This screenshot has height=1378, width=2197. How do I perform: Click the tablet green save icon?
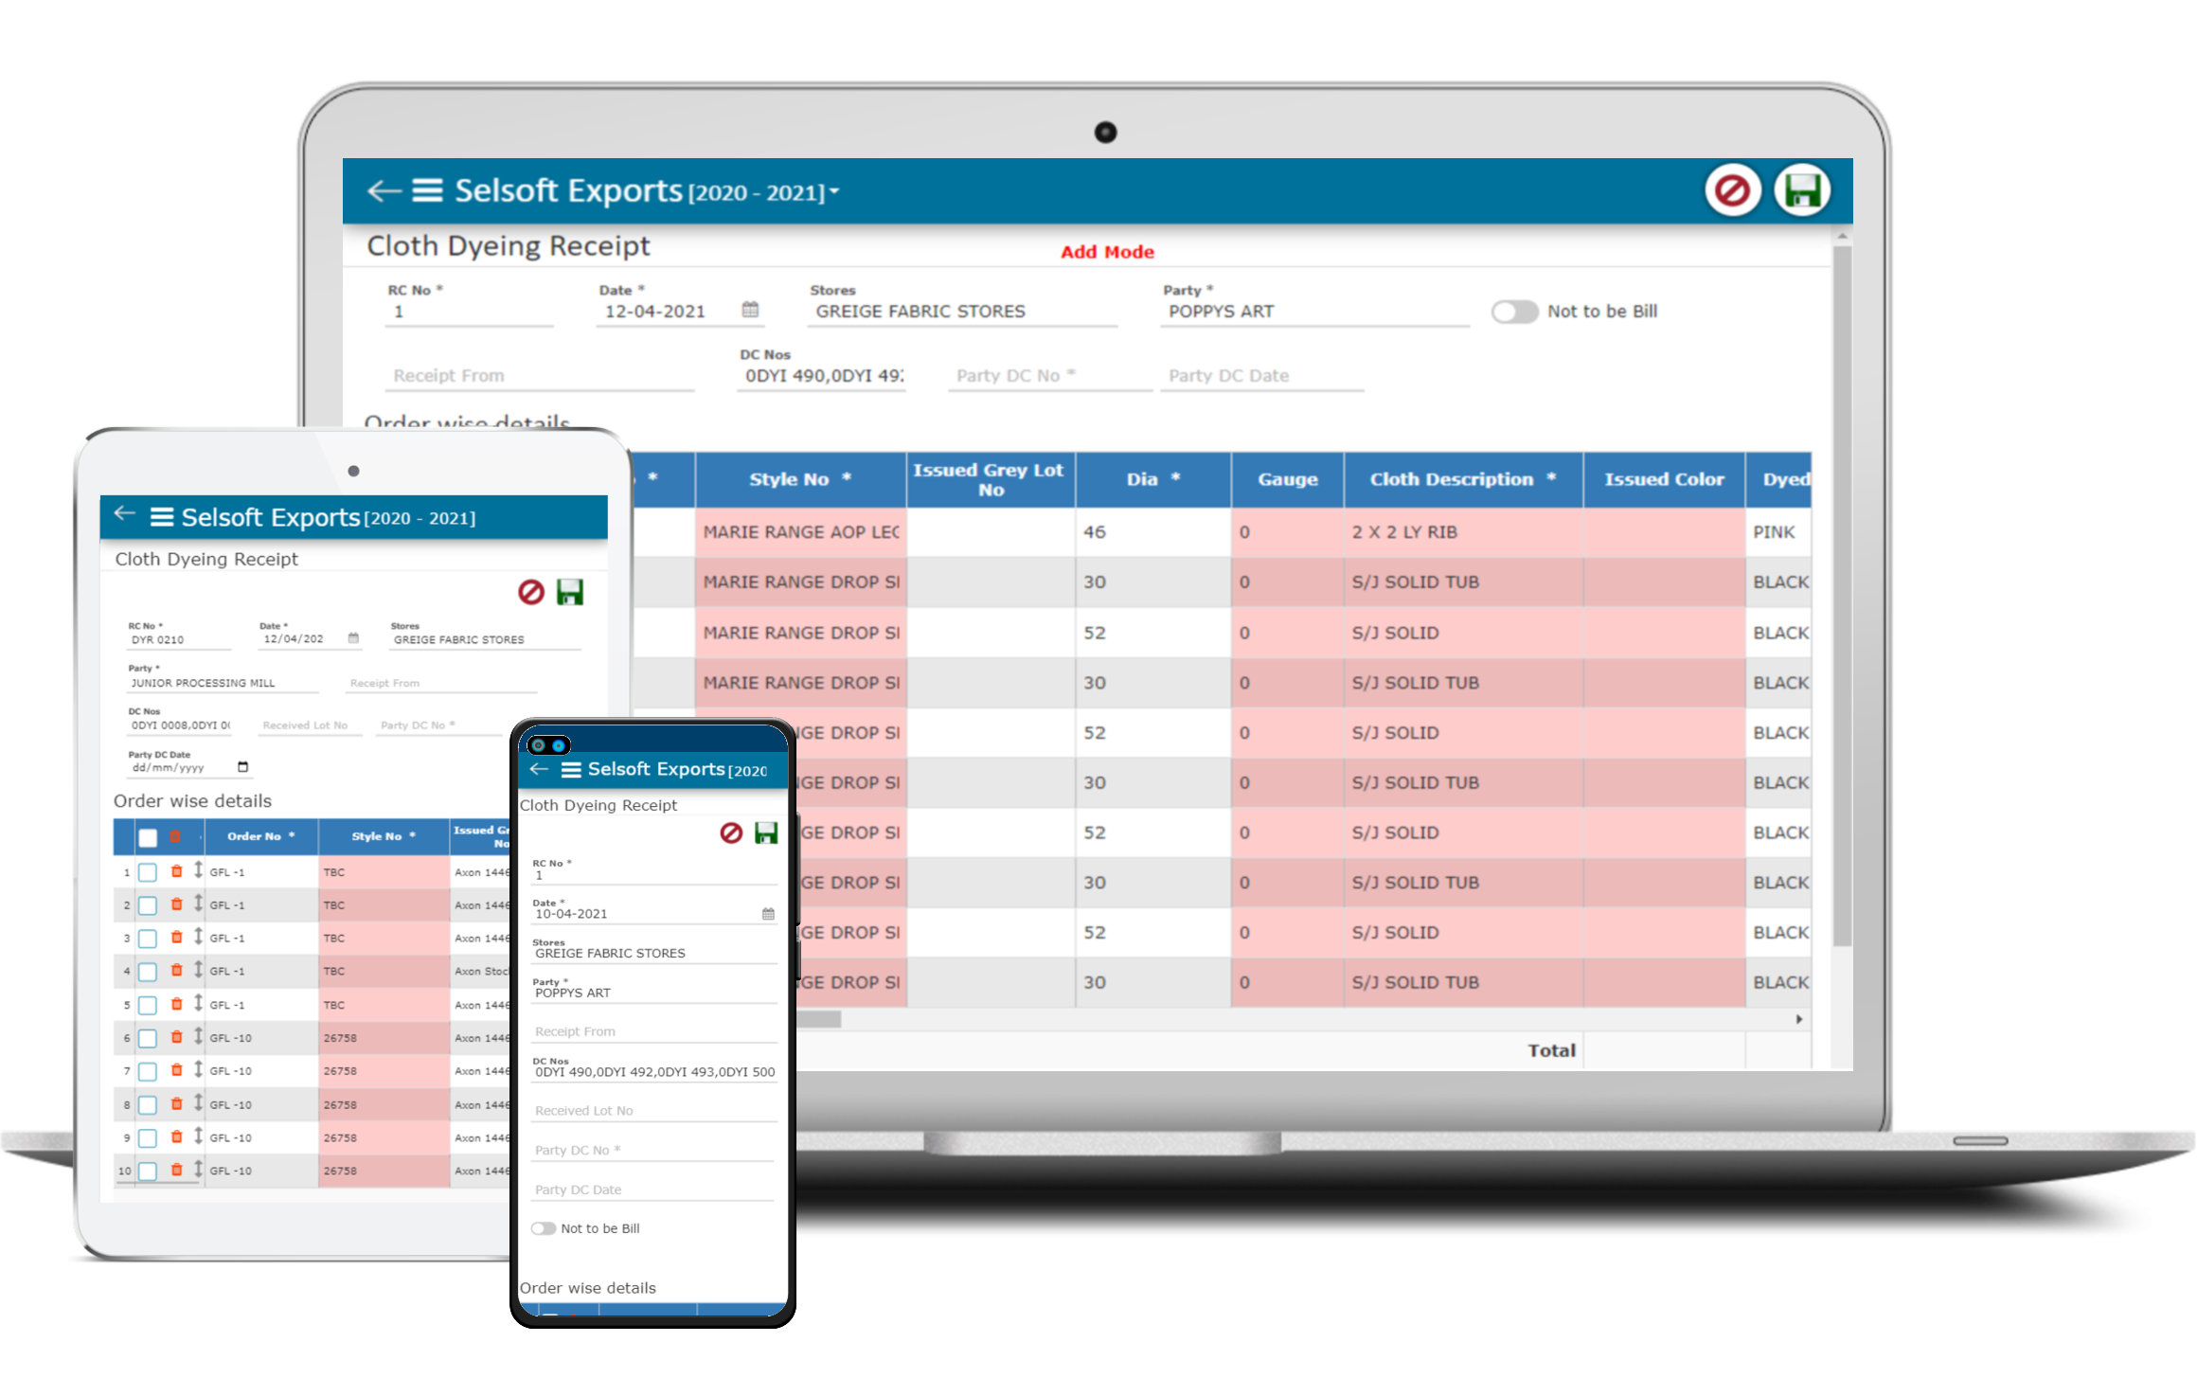click(570, 593)
